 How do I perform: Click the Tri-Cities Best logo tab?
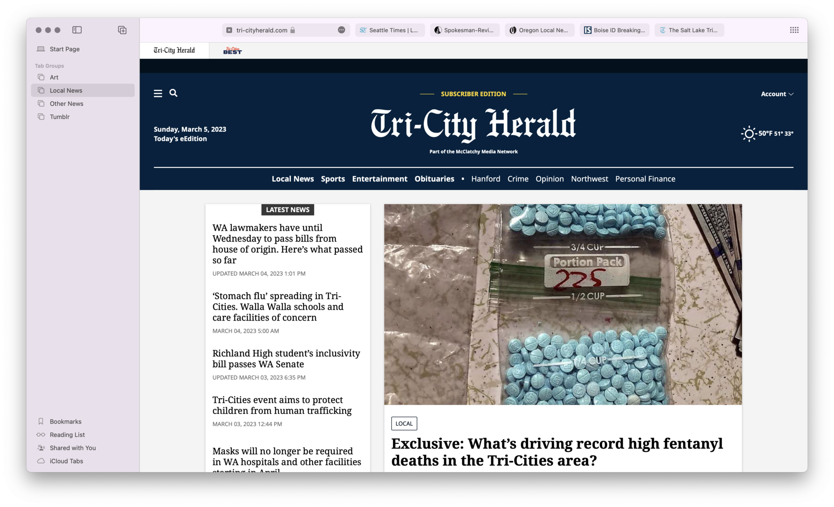pyautogui.click(x=233, y=51)
